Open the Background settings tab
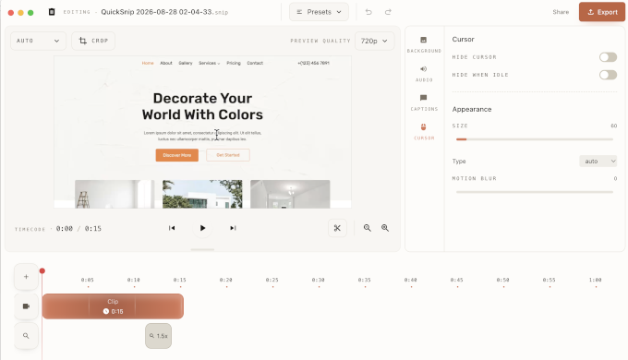 click(424, 44)
